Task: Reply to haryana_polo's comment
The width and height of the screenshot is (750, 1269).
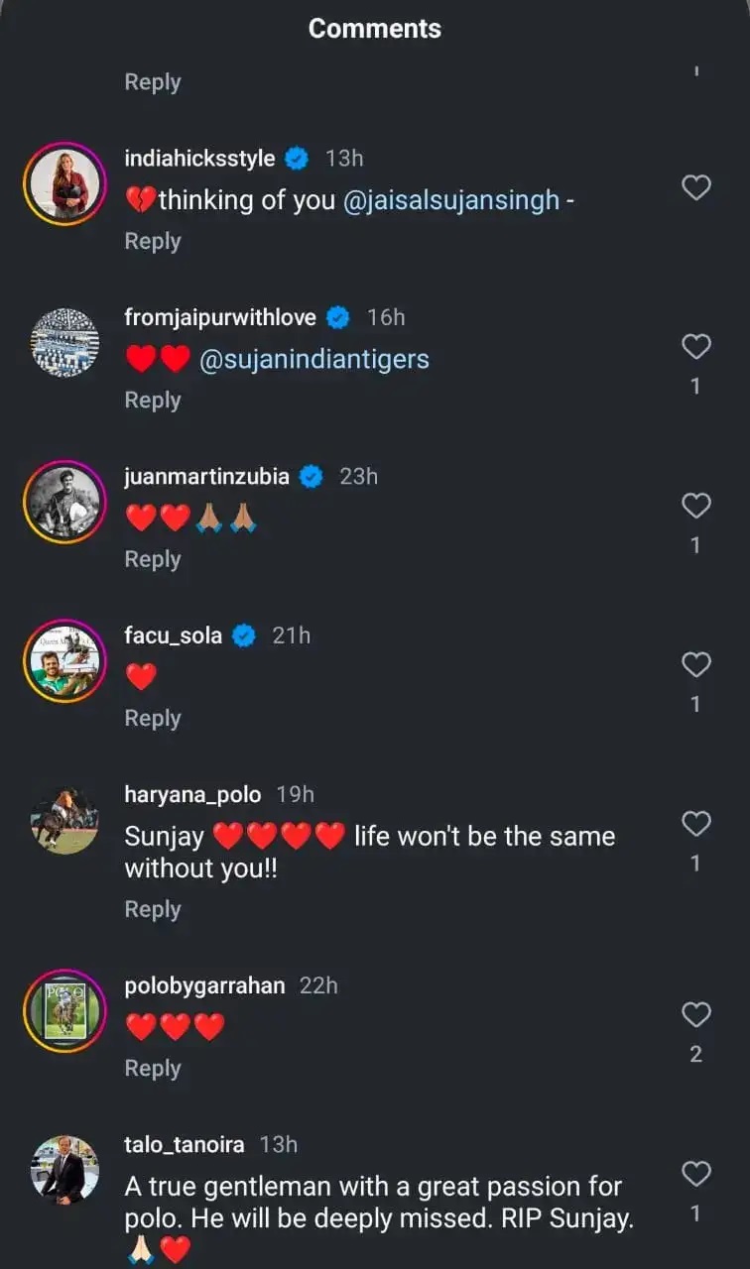Action: (x=153, y=909)
